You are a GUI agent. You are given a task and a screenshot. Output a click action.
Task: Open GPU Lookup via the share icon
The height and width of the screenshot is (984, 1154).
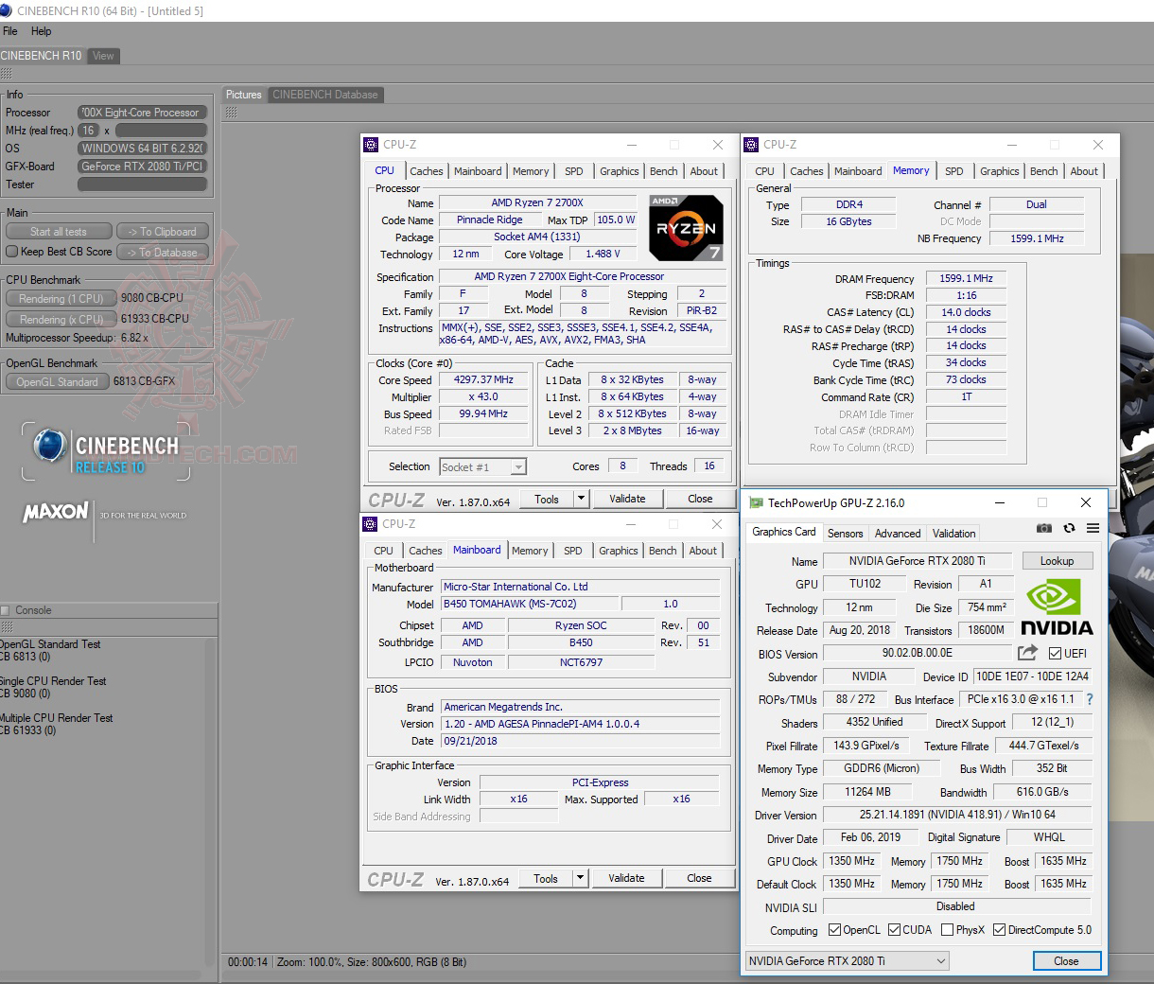[x=1027, y=652]
